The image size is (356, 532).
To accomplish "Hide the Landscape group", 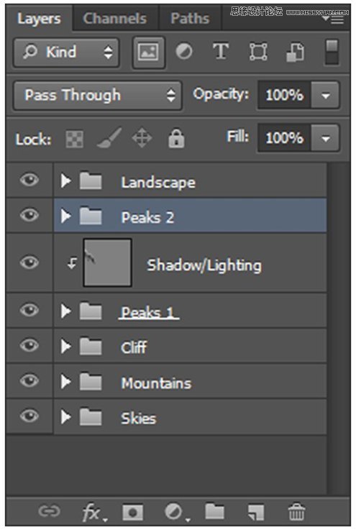I will click(29, 180).
